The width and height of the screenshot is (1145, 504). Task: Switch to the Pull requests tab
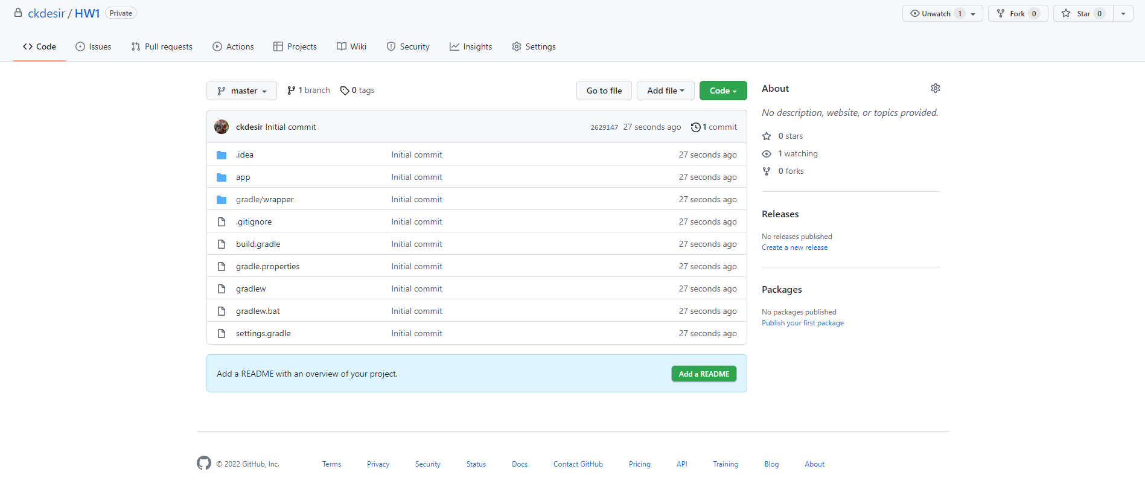coord(162,46)
